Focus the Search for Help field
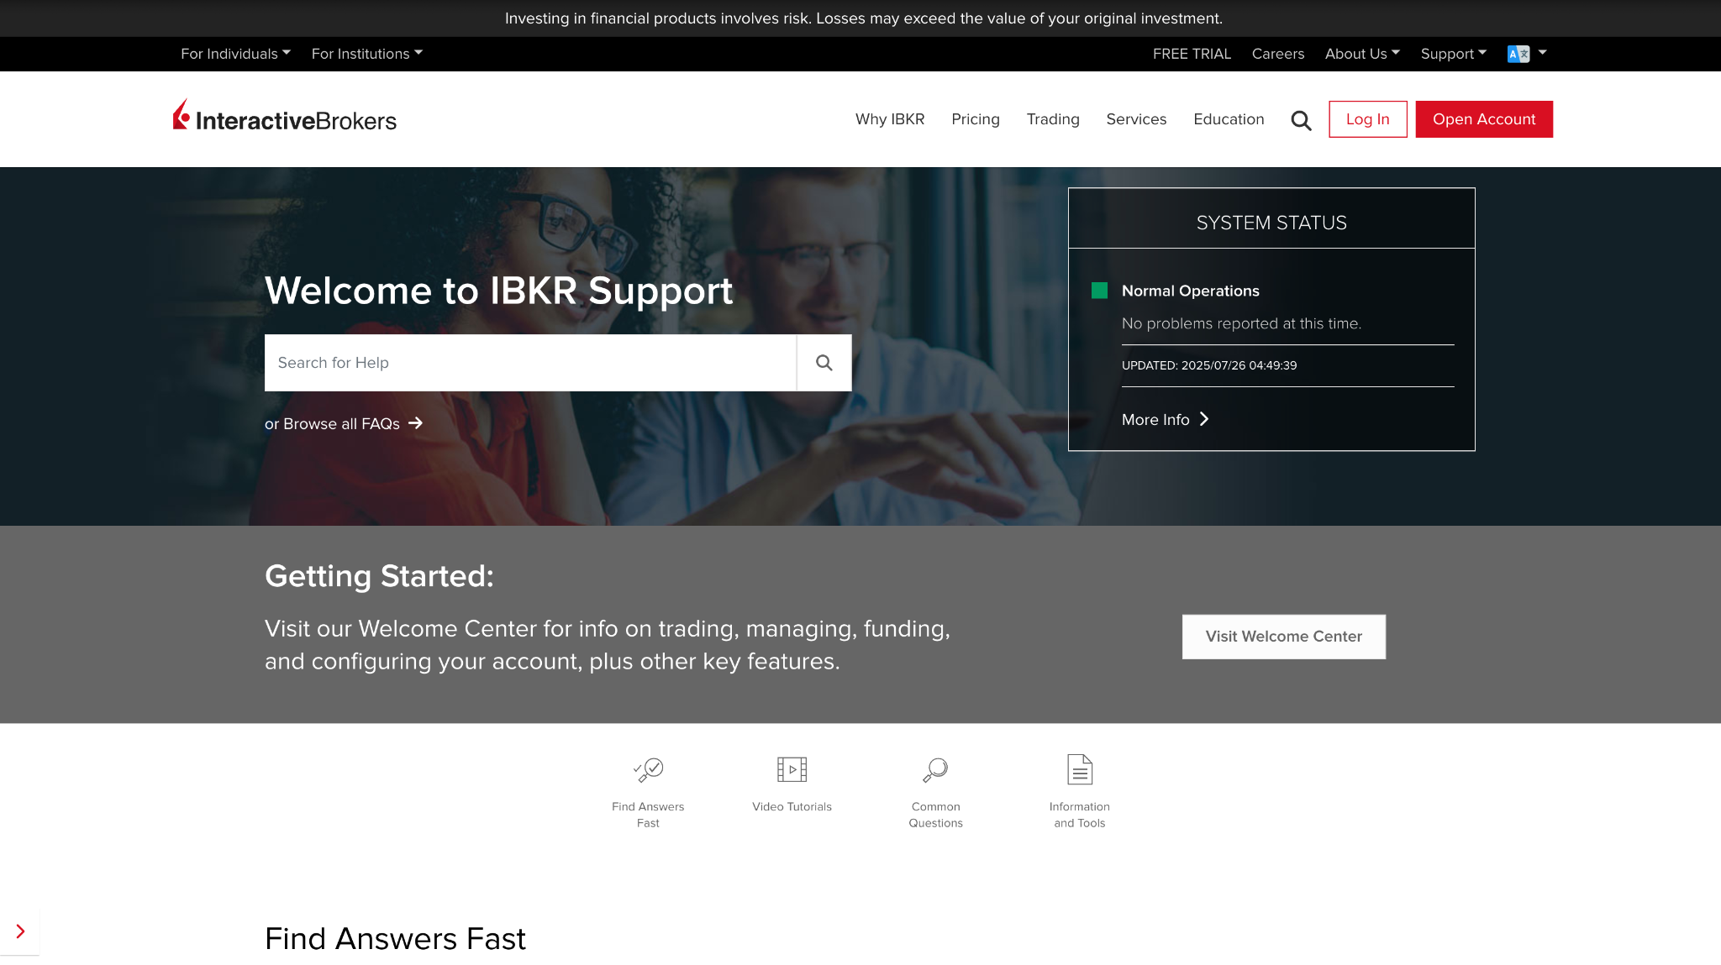 click(530, 363)
